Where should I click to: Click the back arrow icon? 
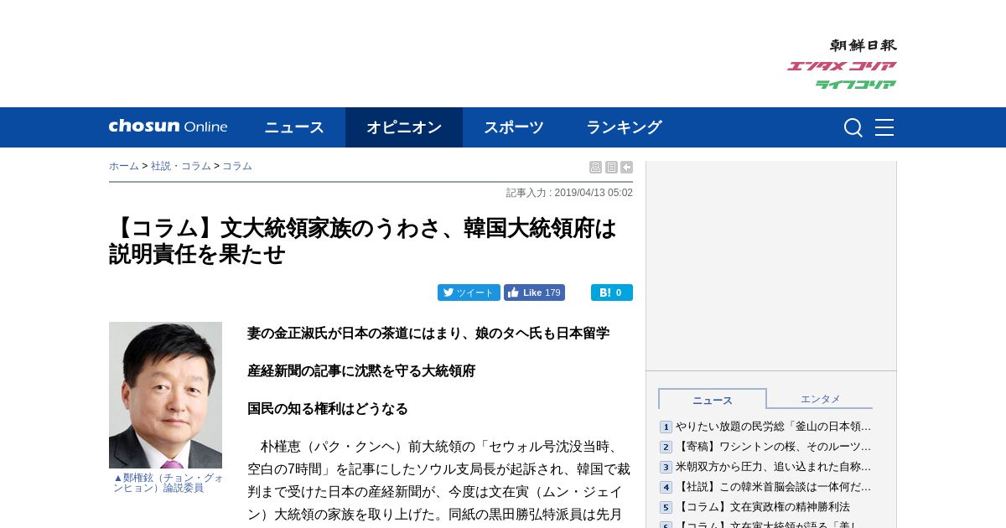(x=626, y=167)
